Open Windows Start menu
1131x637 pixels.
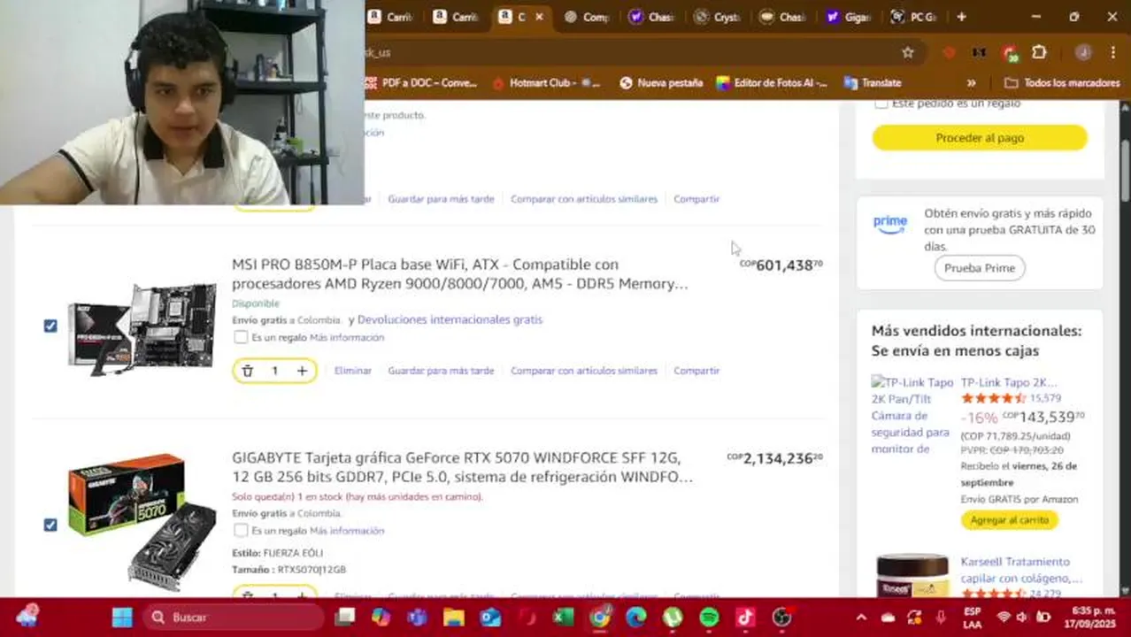[x=122, y=617]
